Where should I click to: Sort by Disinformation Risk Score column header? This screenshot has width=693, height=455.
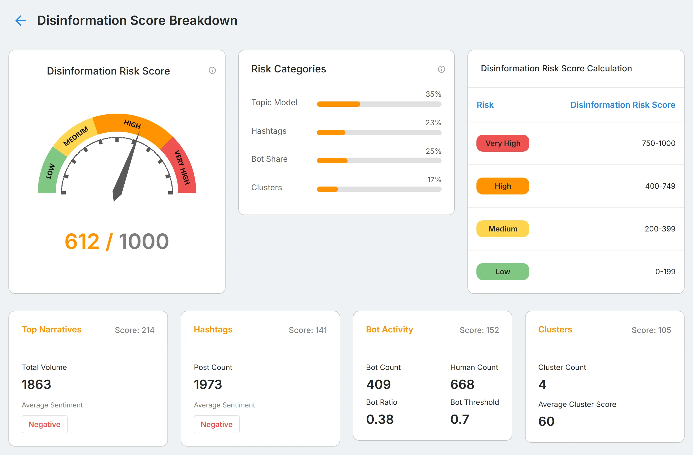622,105
